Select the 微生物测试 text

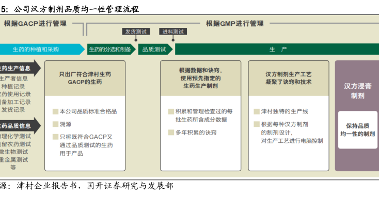(x=14, y=152)
